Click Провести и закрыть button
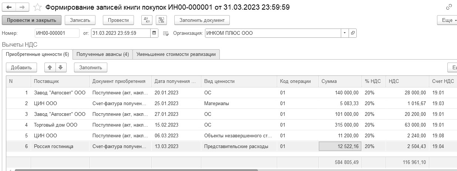The height and width of the screenshot is (171, 457). pos(31,20)
